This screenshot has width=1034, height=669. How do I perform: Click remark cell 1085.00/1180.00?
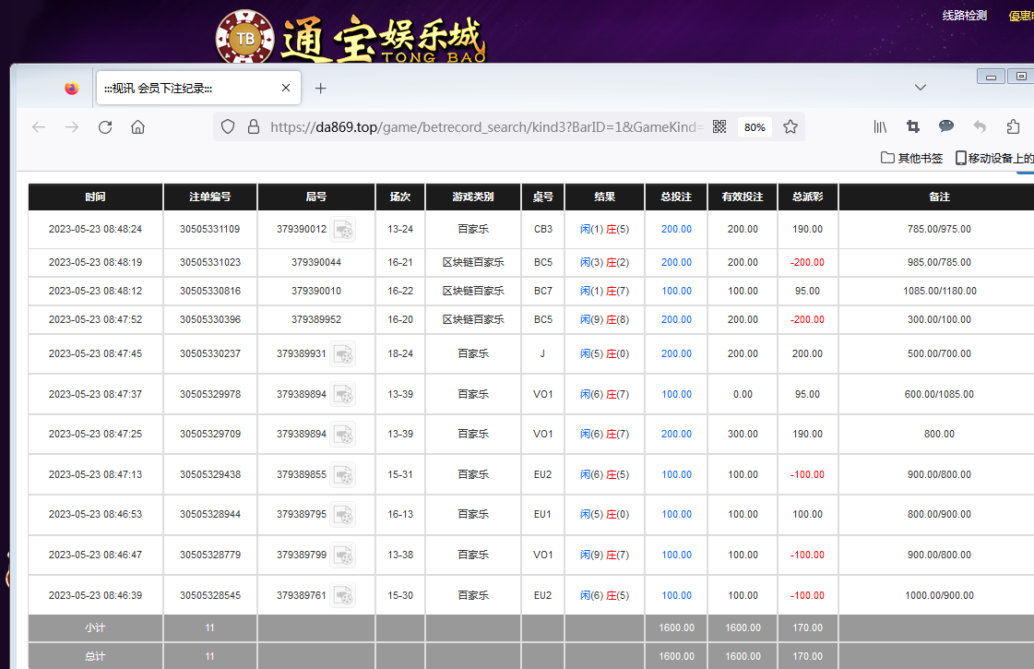(x=940, y=291)
